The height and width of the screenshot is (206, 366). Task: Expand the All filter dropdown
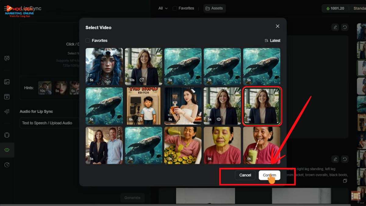(x=163, y=8)
